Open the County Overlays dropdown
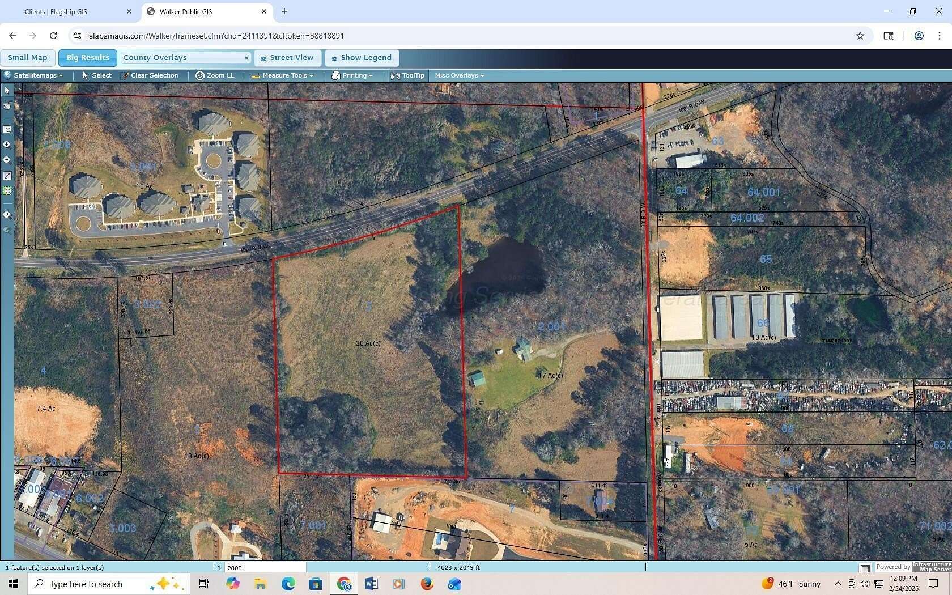The width and height of the screenshot is (952, 595). (x=185, y=57)
